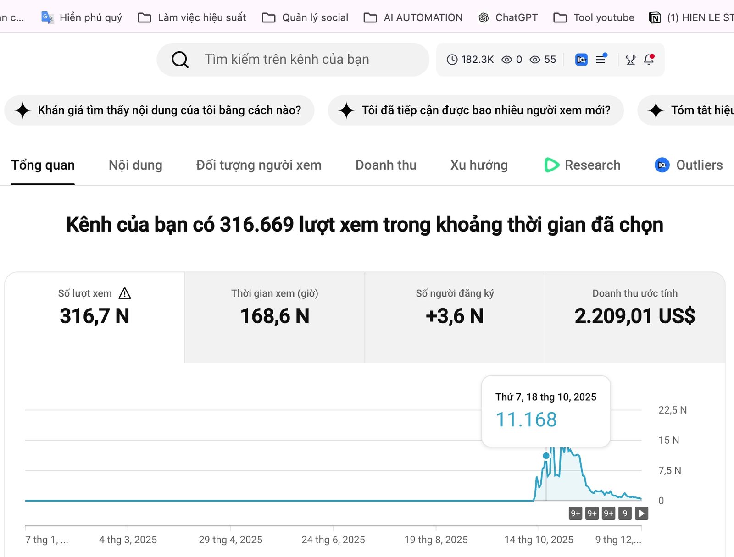Click the chart data point for 18 thg 10
Image resolution: width=734 pixels, height=557 pixels.
tap(546, 456)
